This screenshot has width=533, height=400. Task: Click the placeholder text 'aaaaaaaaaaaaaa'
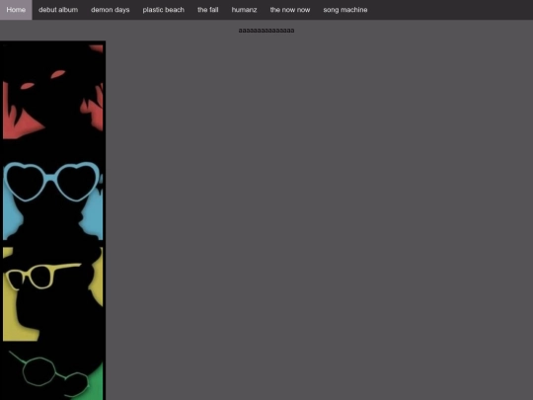pyautogui.click(x=266, y=31)
